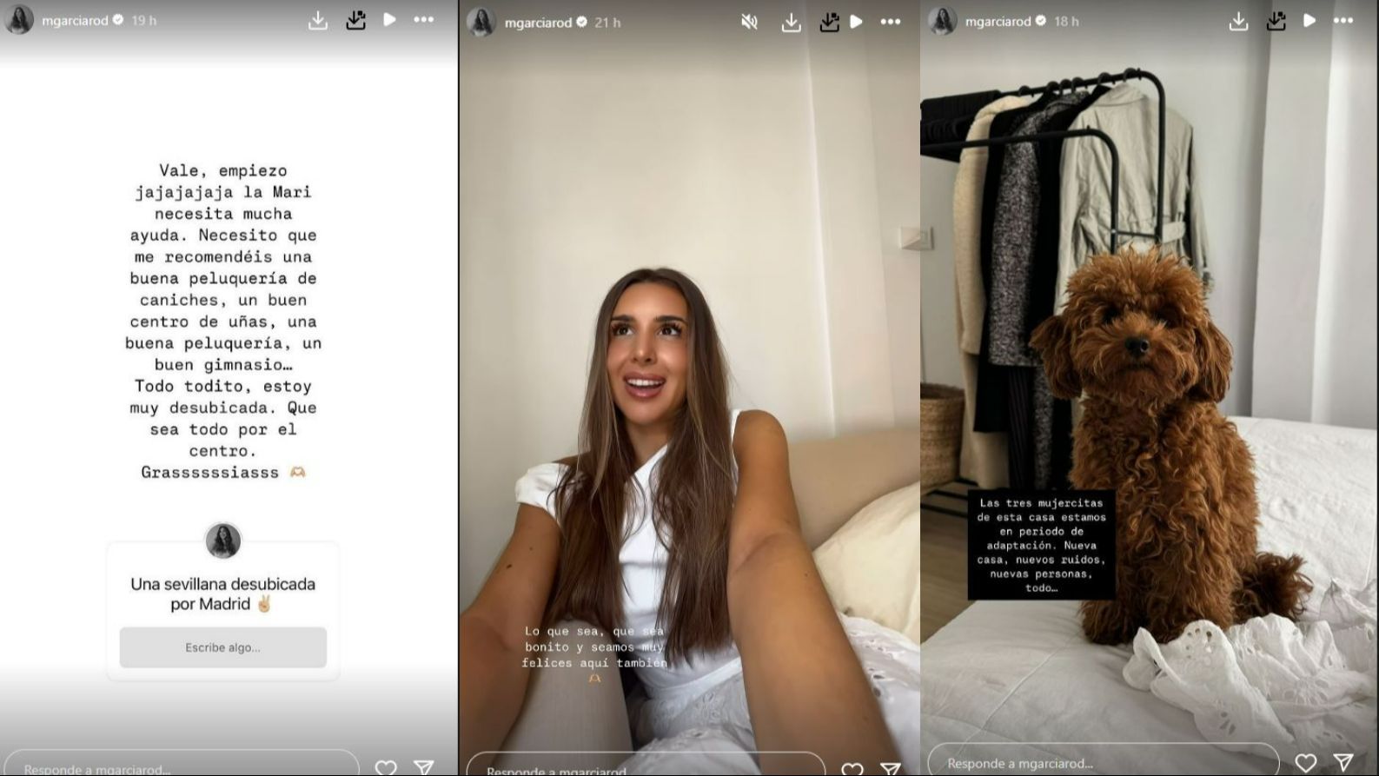
Task: Click mgarciarod username in first story
Action: click(x=75, y=20)
